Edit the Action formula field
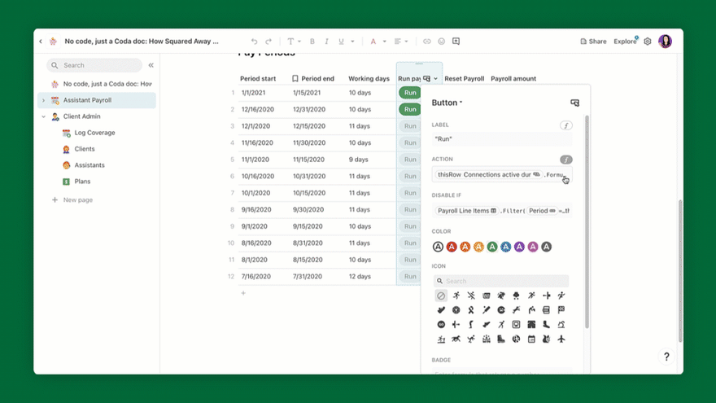Viewport: 716px width, 403px height. coord(502,174)
